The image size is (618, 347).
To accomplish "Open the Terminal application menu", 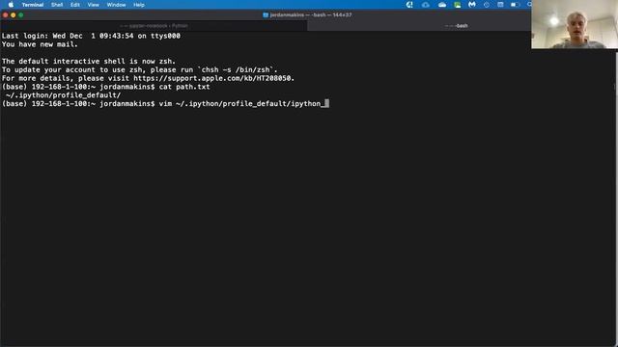I will pos(32,5).
